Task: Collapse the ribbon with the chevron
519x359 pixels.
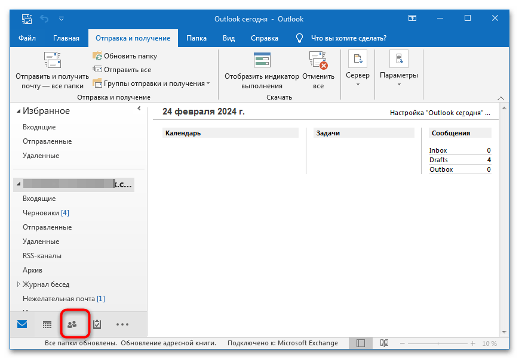Action: click(501, 98)
